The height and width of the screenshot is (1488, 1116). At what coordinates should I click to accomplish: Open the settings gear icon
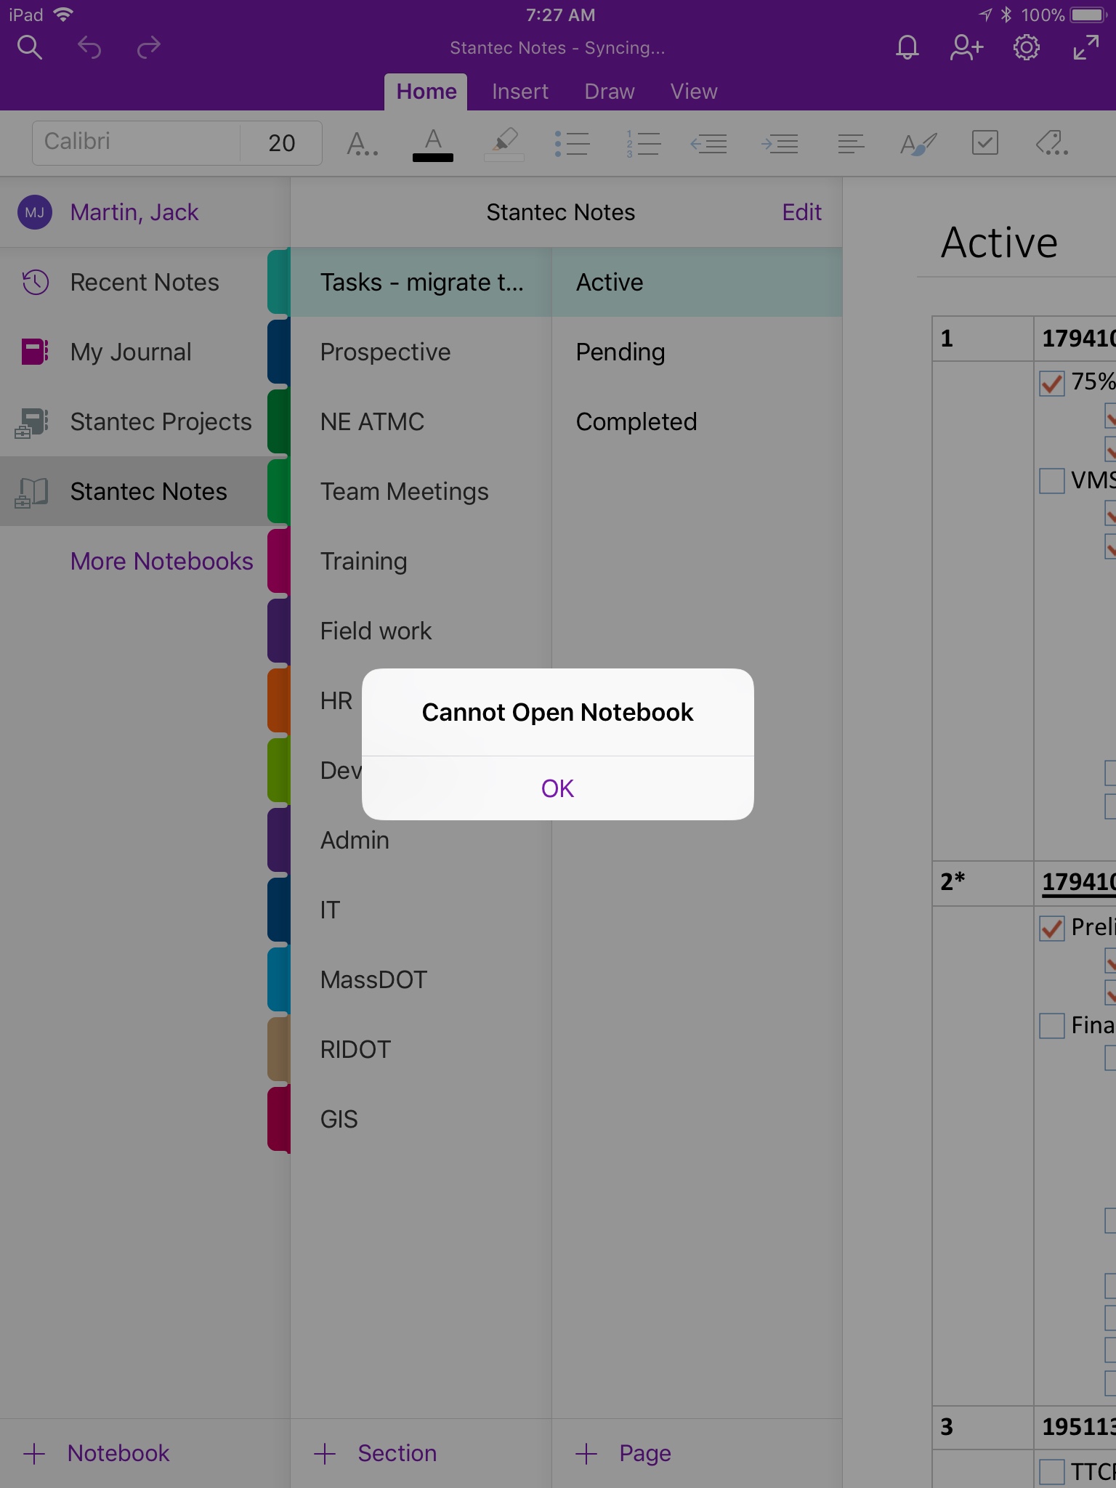(1026, 48)
